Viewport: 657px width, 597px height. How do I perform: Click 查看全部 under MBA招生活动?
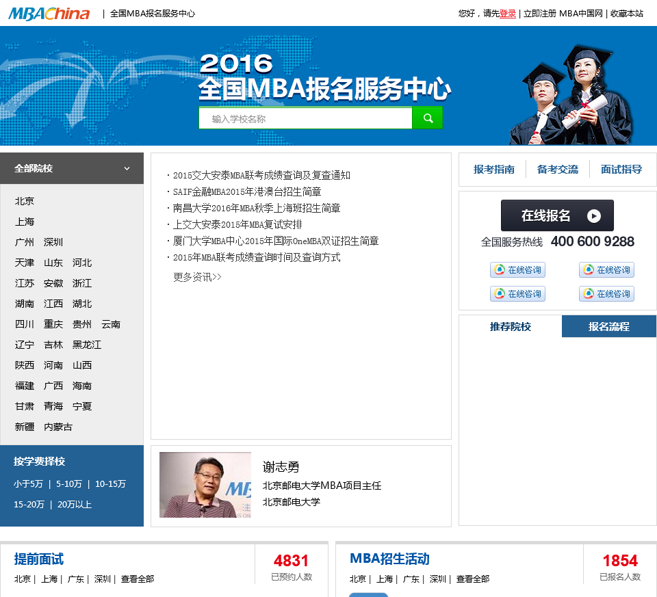click(x=473, y=579)
